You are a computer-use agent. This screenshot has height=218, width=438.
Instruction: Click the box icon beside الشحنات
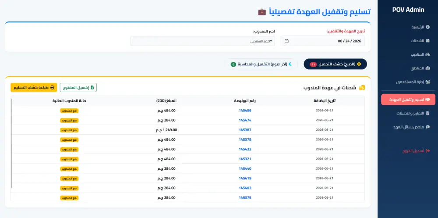[427, 41]
